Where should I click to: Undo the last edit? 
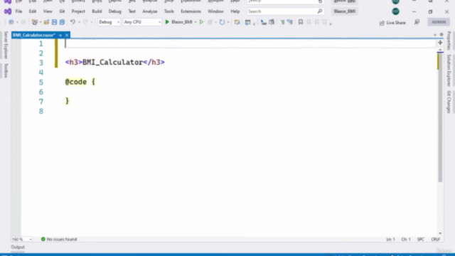point(73,22)
